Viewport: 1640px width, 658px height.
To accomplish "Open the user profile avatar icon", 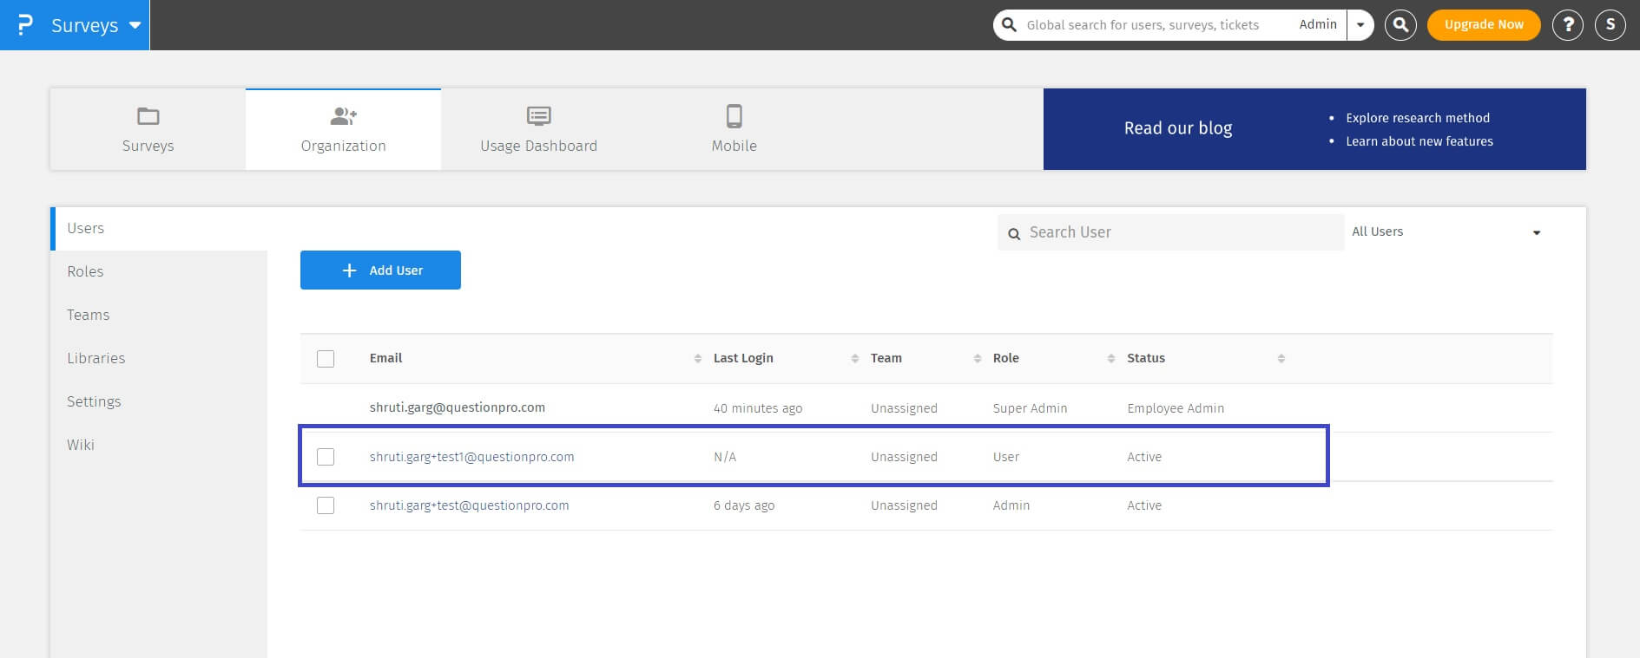I will (1610, 25).
